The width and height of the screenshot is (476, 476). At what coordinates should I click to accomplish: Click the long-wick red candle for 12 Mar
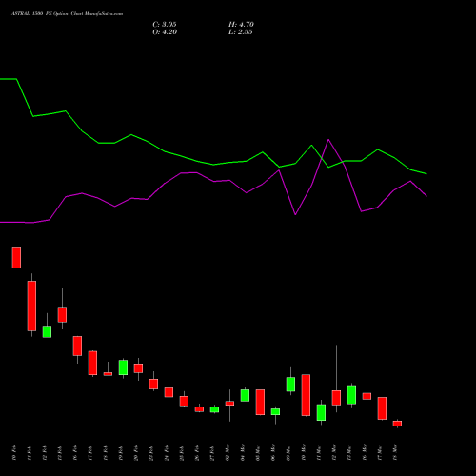(x=336, y=398)
